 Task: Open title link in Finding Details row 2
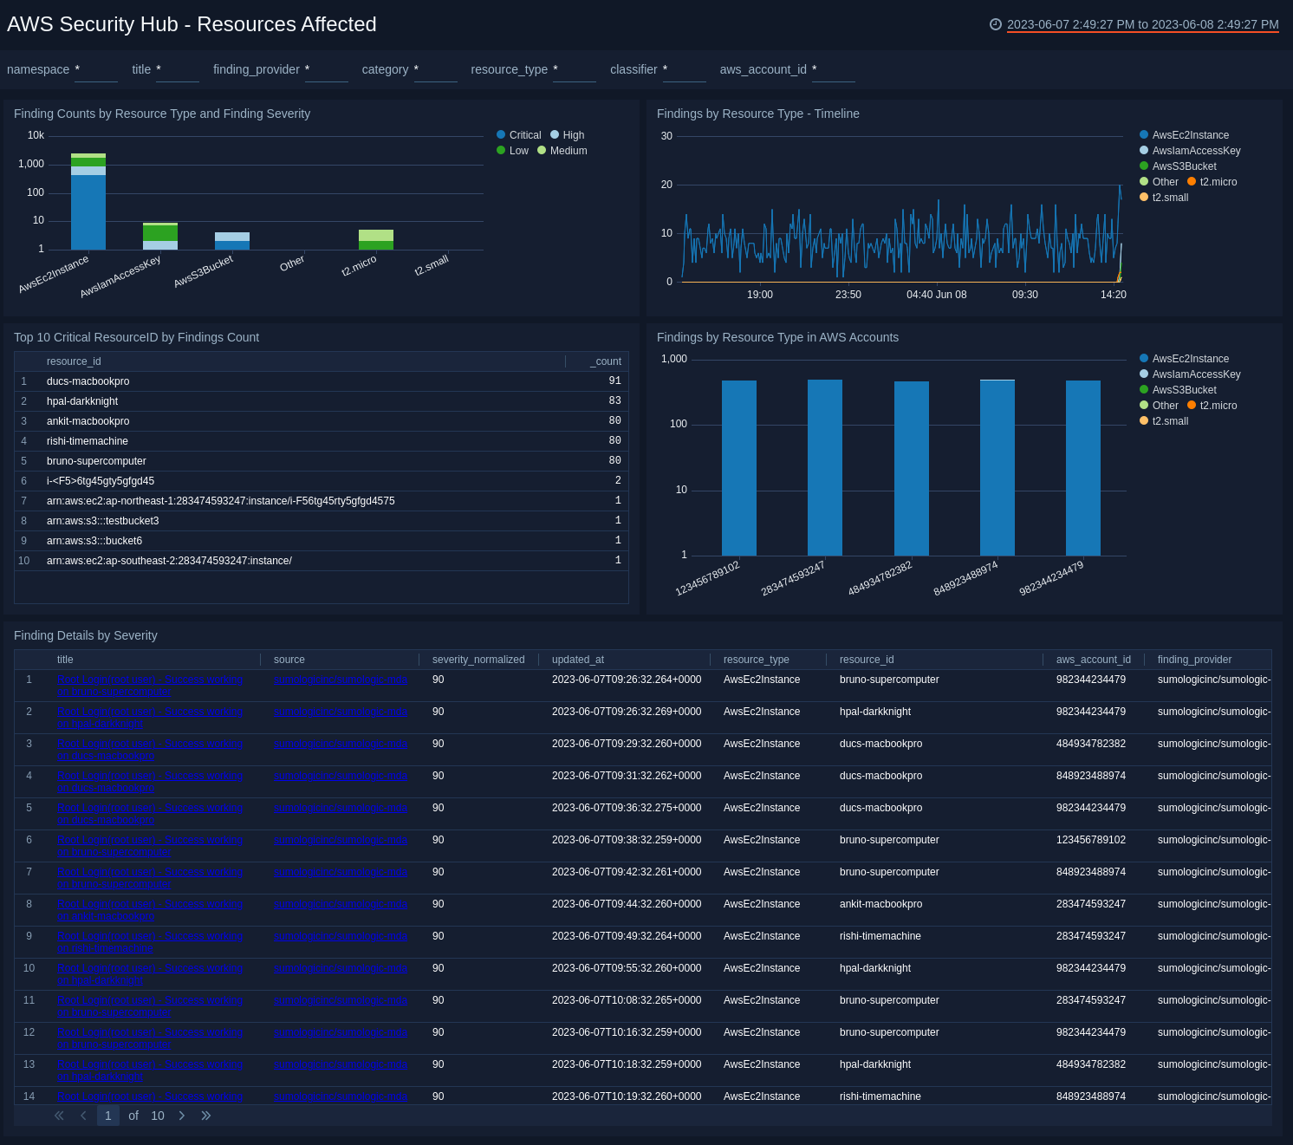150,718
